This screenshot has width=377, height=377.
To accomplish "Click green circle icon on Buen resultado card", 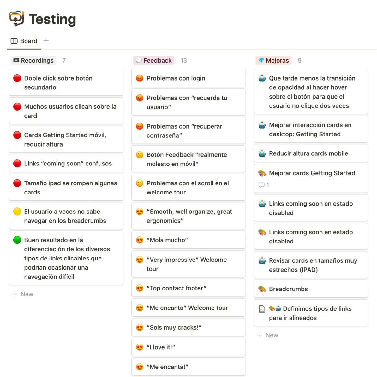I will click(x=17, y=240).
